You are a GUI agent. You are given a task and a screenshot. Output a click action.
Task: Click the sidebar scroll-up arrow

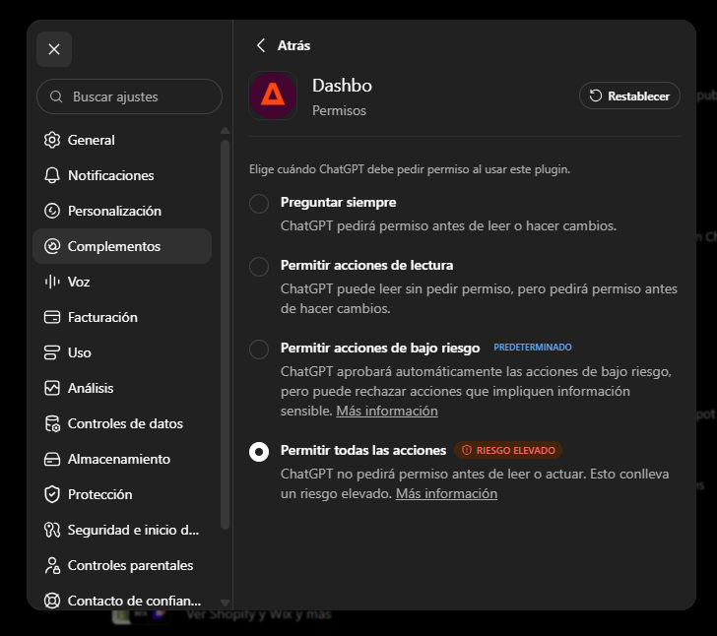tap(225, 131)
